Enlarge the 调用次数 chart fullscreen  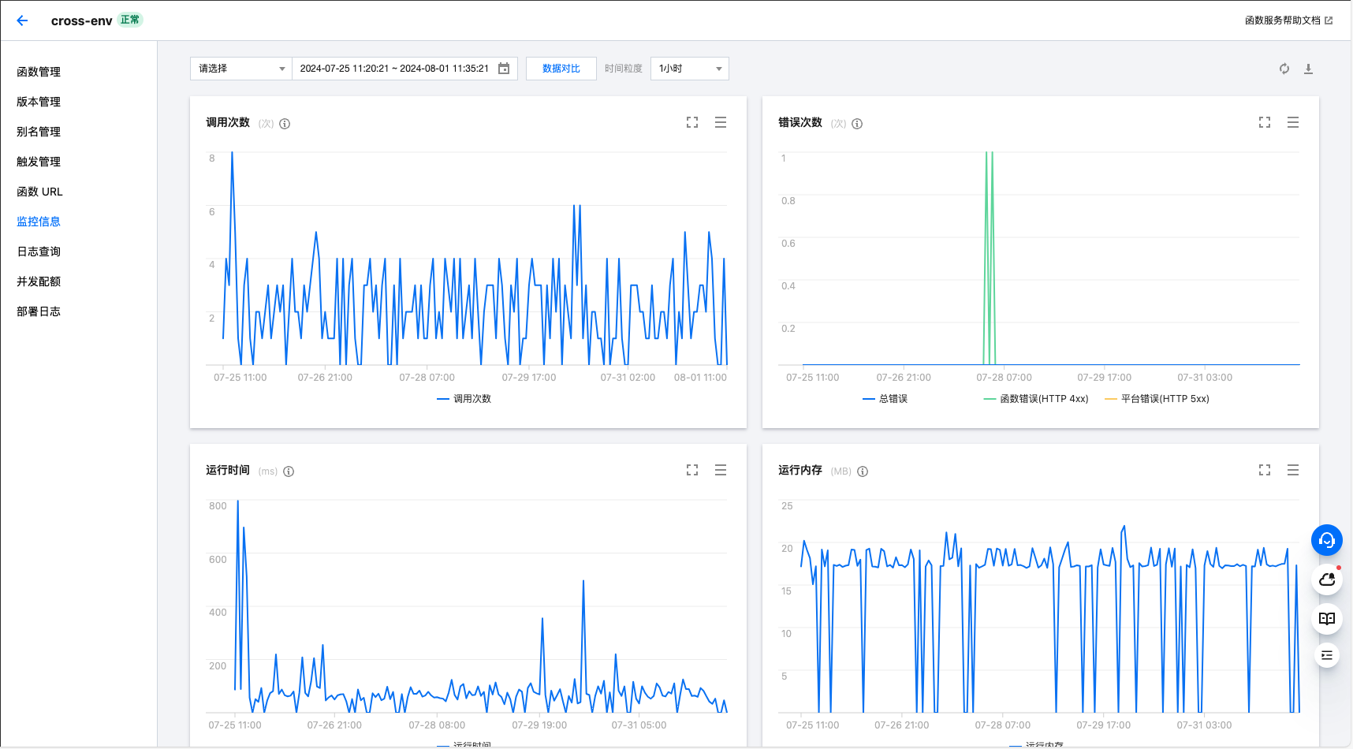pyautogui.click(x=692, y=122)
